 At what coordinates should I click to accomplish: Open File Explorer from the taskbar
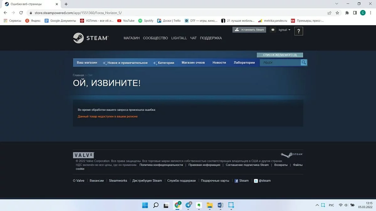click(x=210, y=205)
